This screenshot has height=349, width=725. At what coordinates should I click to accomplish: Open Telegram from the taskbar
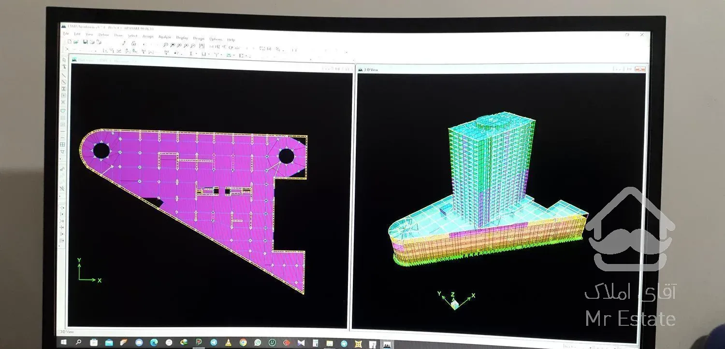click(213, 342)
